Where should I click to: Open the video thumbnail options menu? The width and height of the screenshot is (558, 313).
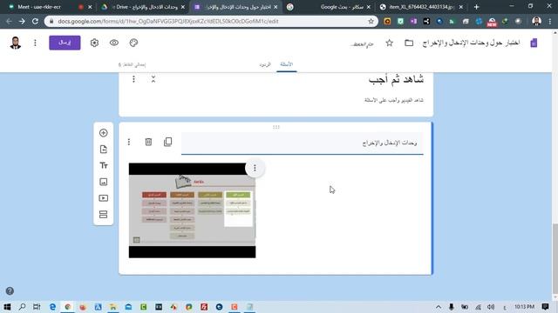(255, 168)
